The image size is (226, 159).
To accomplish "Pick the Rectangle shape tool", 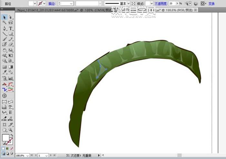I will point(11,34).
